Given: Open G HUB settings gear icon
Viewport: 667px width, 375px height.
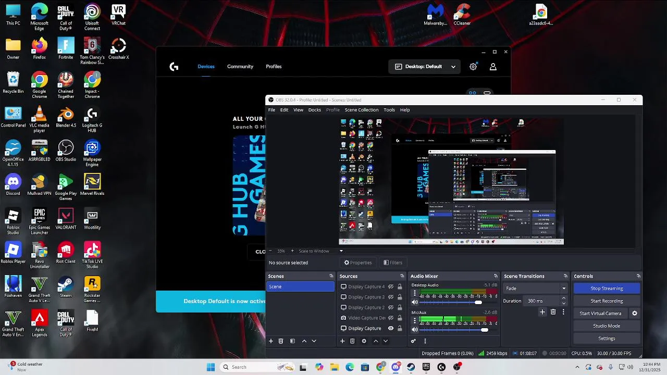Looking at the screenshot, I should pyautogui.click(x=473, y=67).
